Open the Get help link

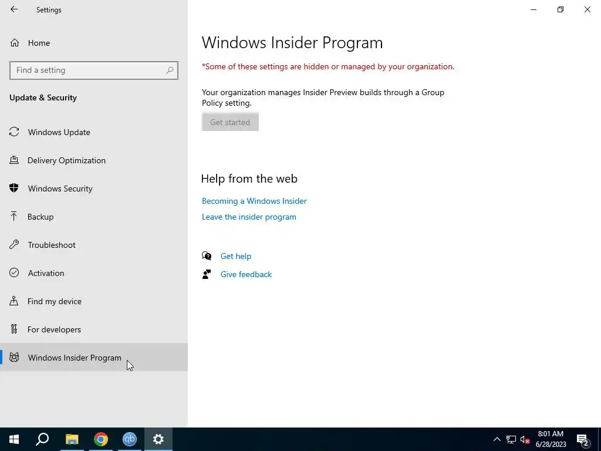tap(236, 256)
